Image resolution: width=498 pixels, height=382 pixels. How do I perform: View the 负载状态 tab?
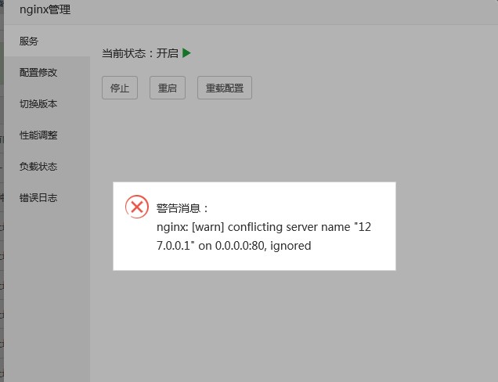click(47, 167)
